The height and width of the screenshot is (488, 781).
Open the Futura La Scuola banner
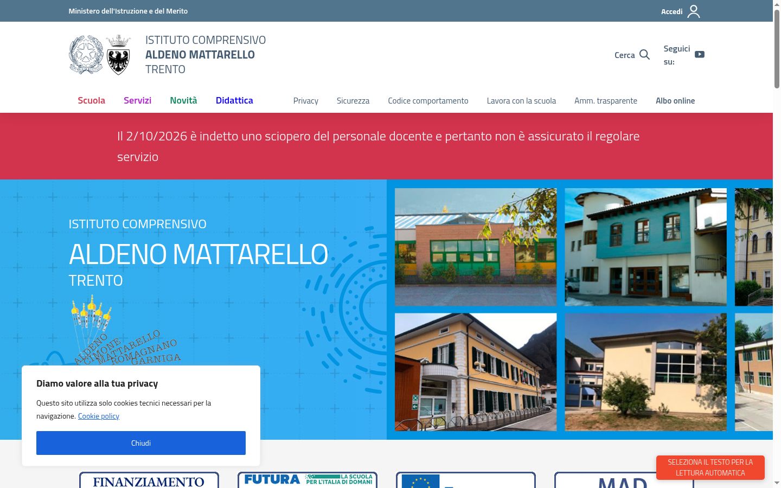coord(308,480)
